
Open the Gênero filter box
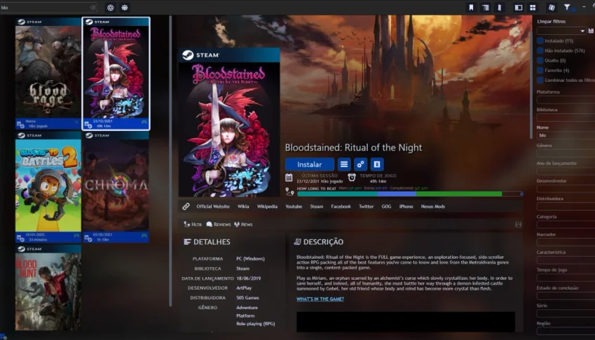tap(566, 153)
